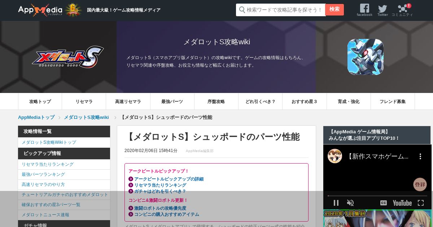
Task: Open リセマラ当たりランキング link in pickup box
Action: (x=160, y=185)
